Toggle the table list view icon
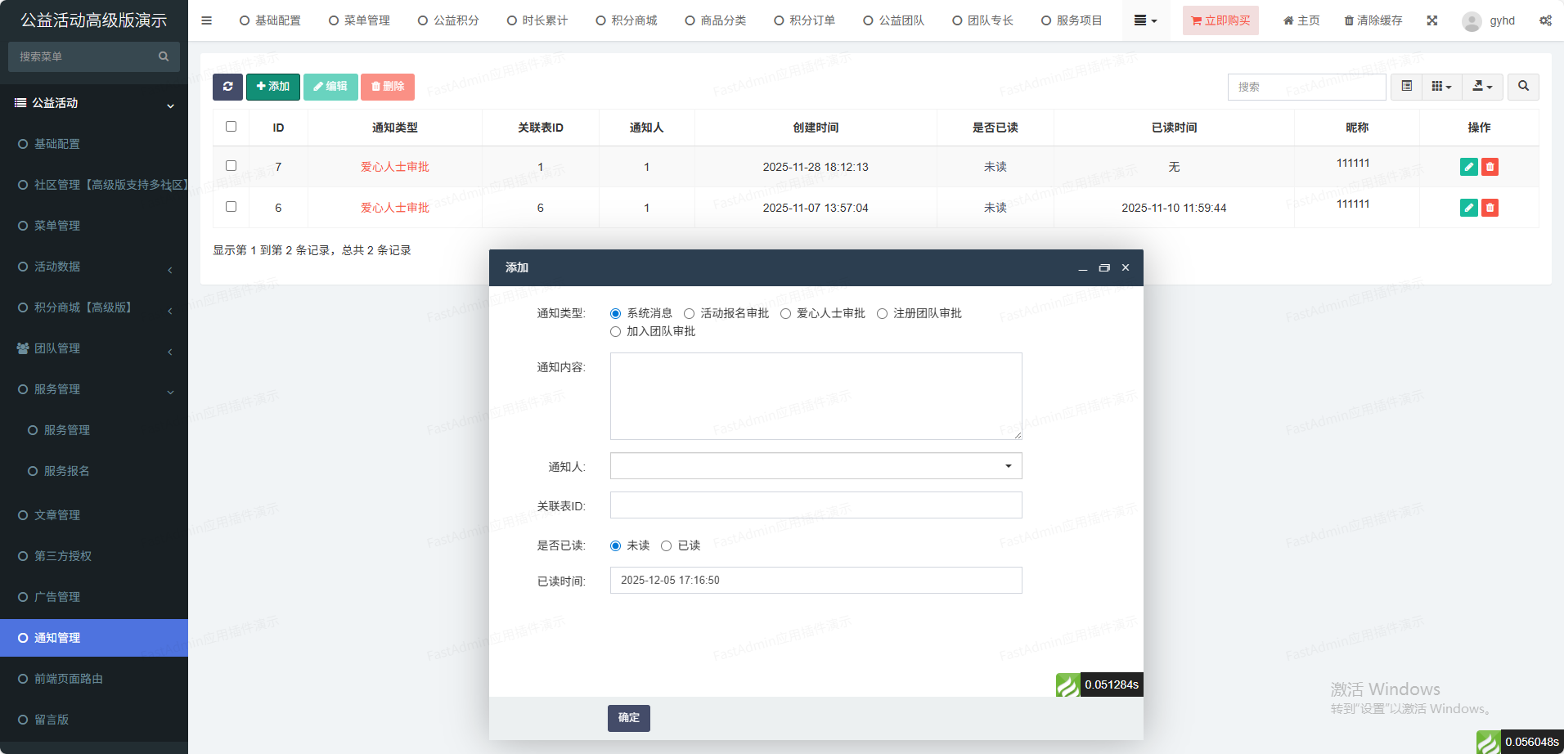The width and height of the screenshot is (1564, 754). [1406, 87]
